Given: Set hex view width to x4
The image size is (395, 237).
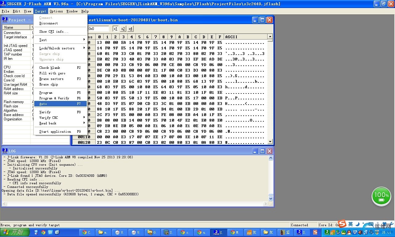Looking at the screenshot, I should click(x=130, y=29).
